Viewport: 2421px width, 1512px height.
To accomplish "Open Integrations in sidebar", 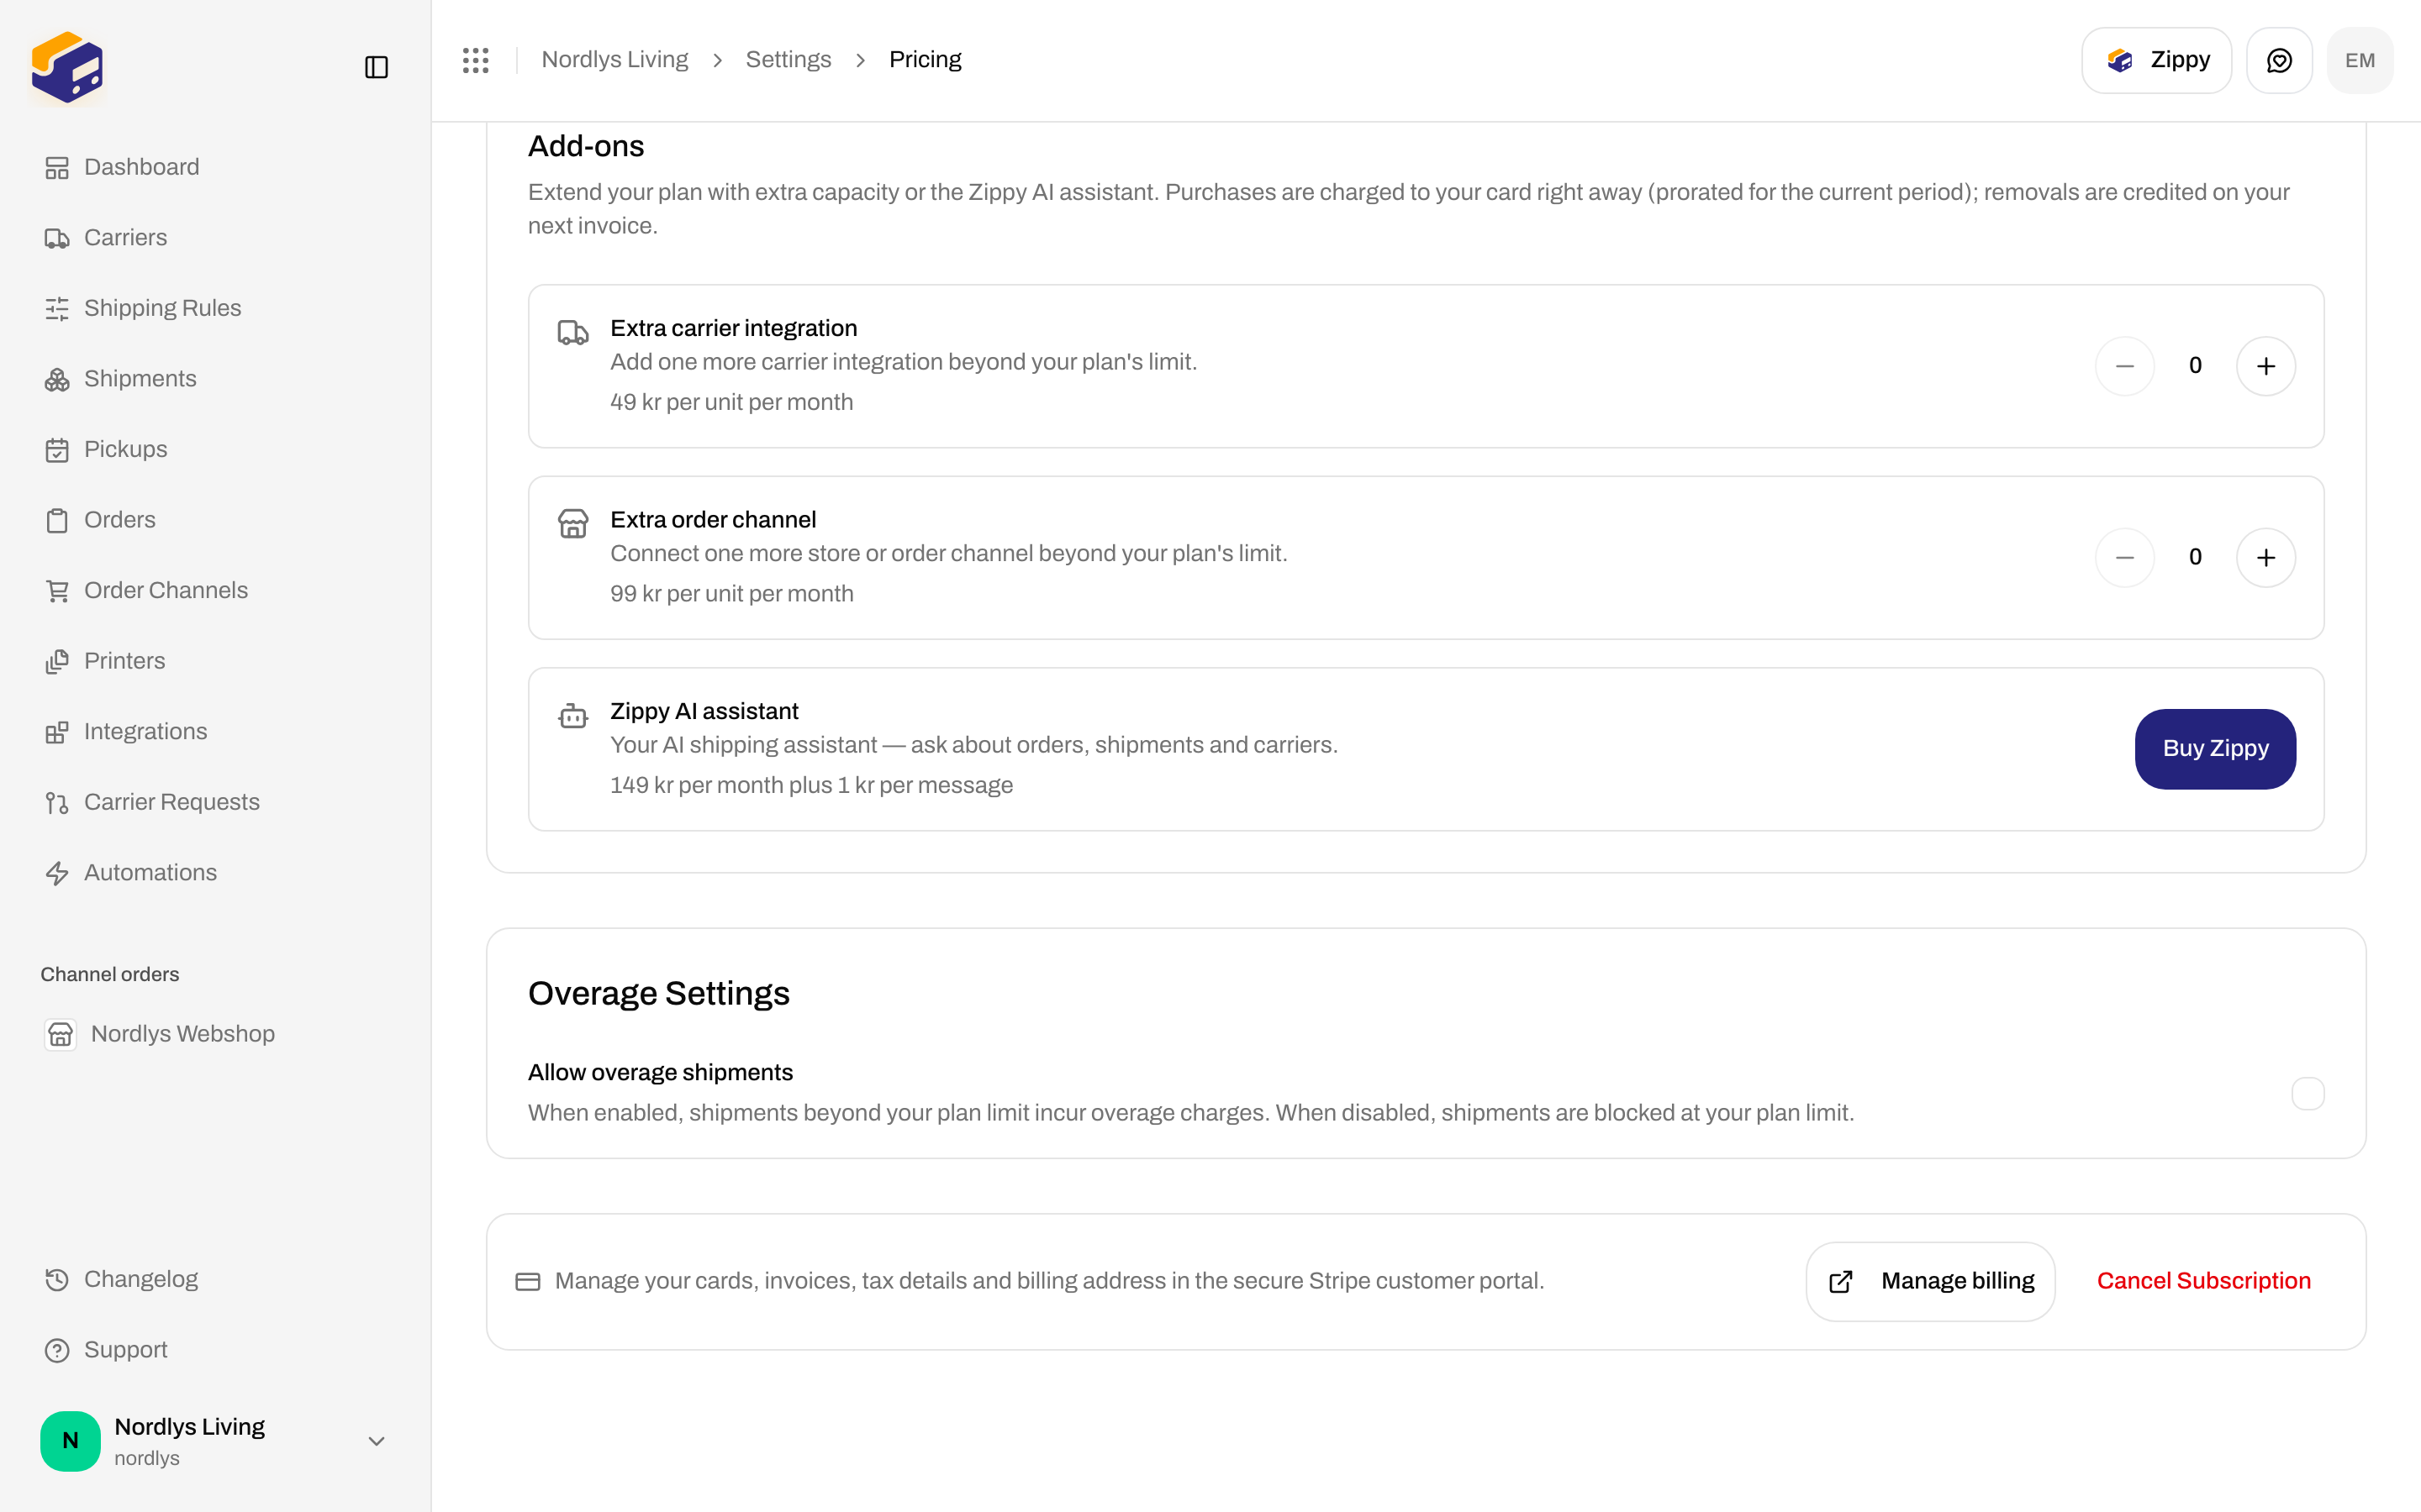I will click(215, 732).
